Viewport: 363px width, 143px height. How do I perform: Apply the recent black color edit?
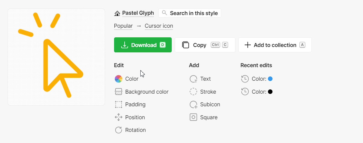pos(257,92)
